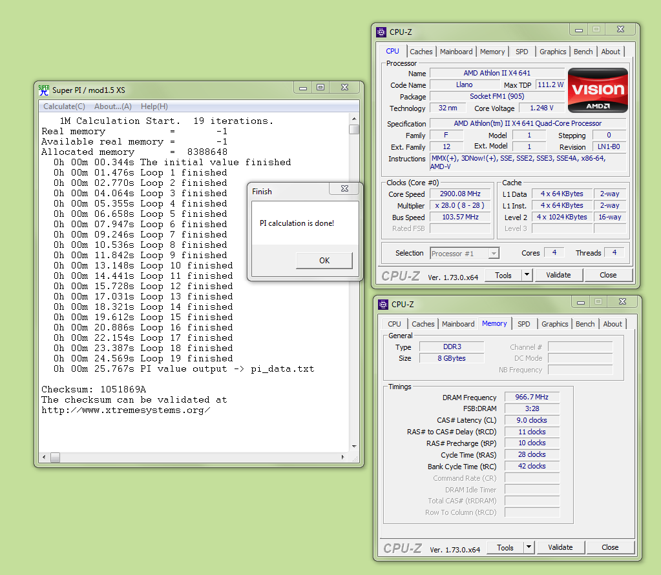Open the Processor #1 selection dropdown
The width and height of the screenshot is (661, 575).
(x=494, y=254)
